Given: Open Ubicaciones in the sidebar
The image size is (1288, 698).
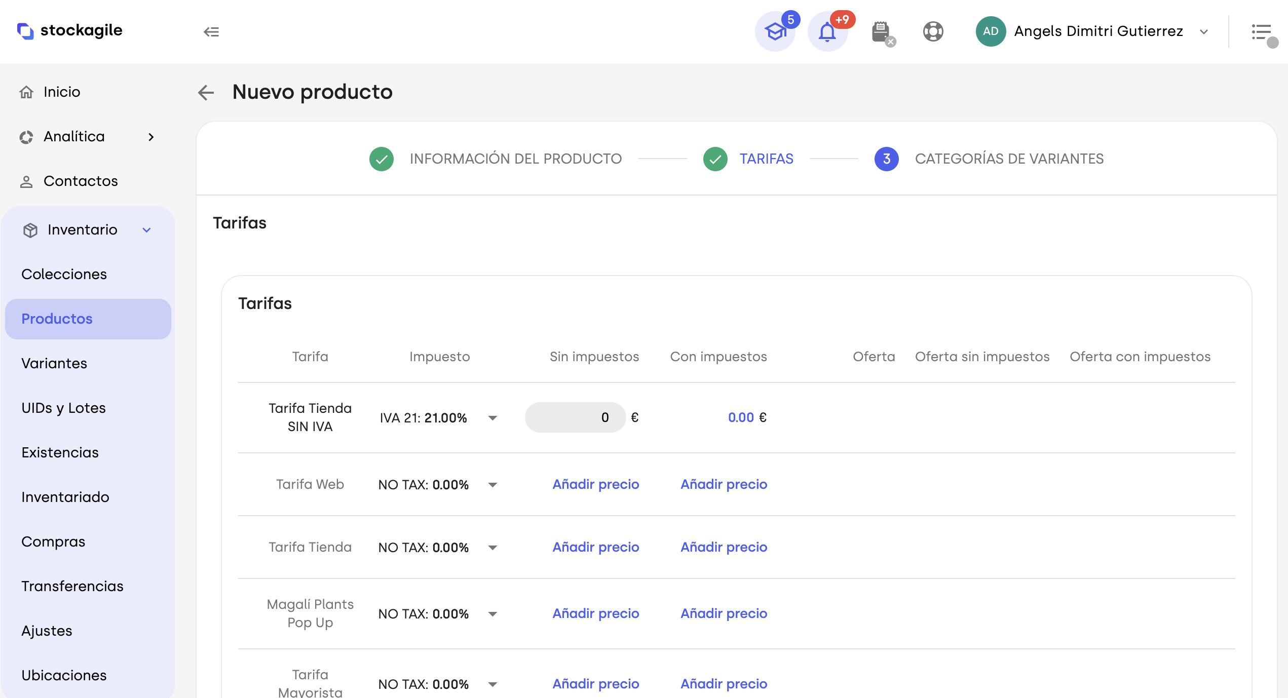Looking at the screenshot, I should [64, 676].
